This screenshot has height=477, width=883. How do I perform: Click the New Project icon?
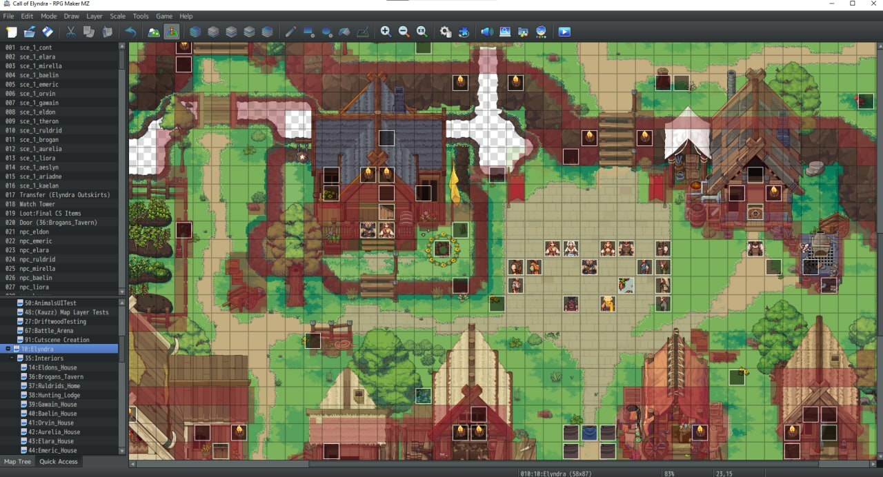point(12,32)
